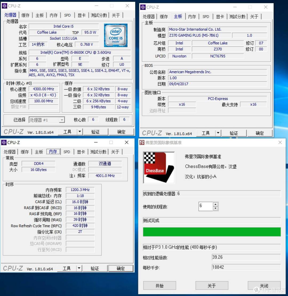Expand 工具 dropdown arrow in processor window

point(80,132)
